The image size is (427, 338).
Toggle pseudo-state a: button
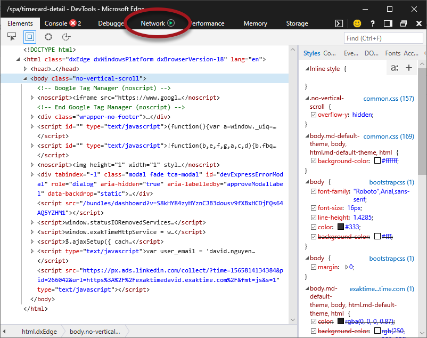click(x=395, y=68)
